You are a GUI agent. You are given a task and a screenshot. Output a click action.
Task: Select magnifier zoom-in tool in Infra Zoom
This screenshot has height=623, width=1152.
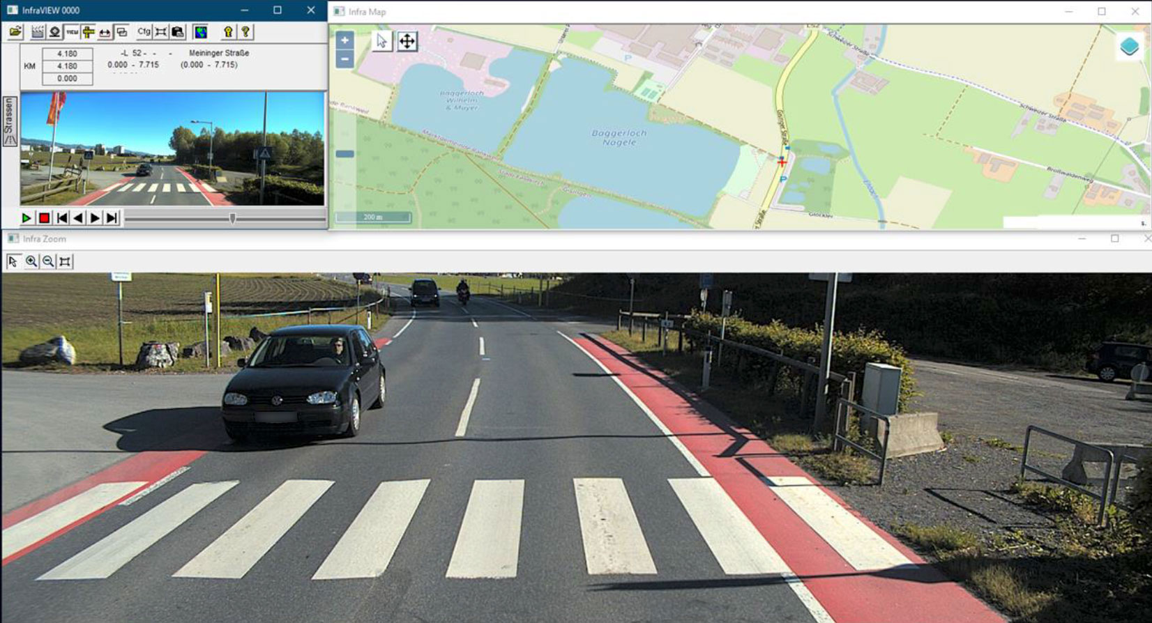[31, 261]
